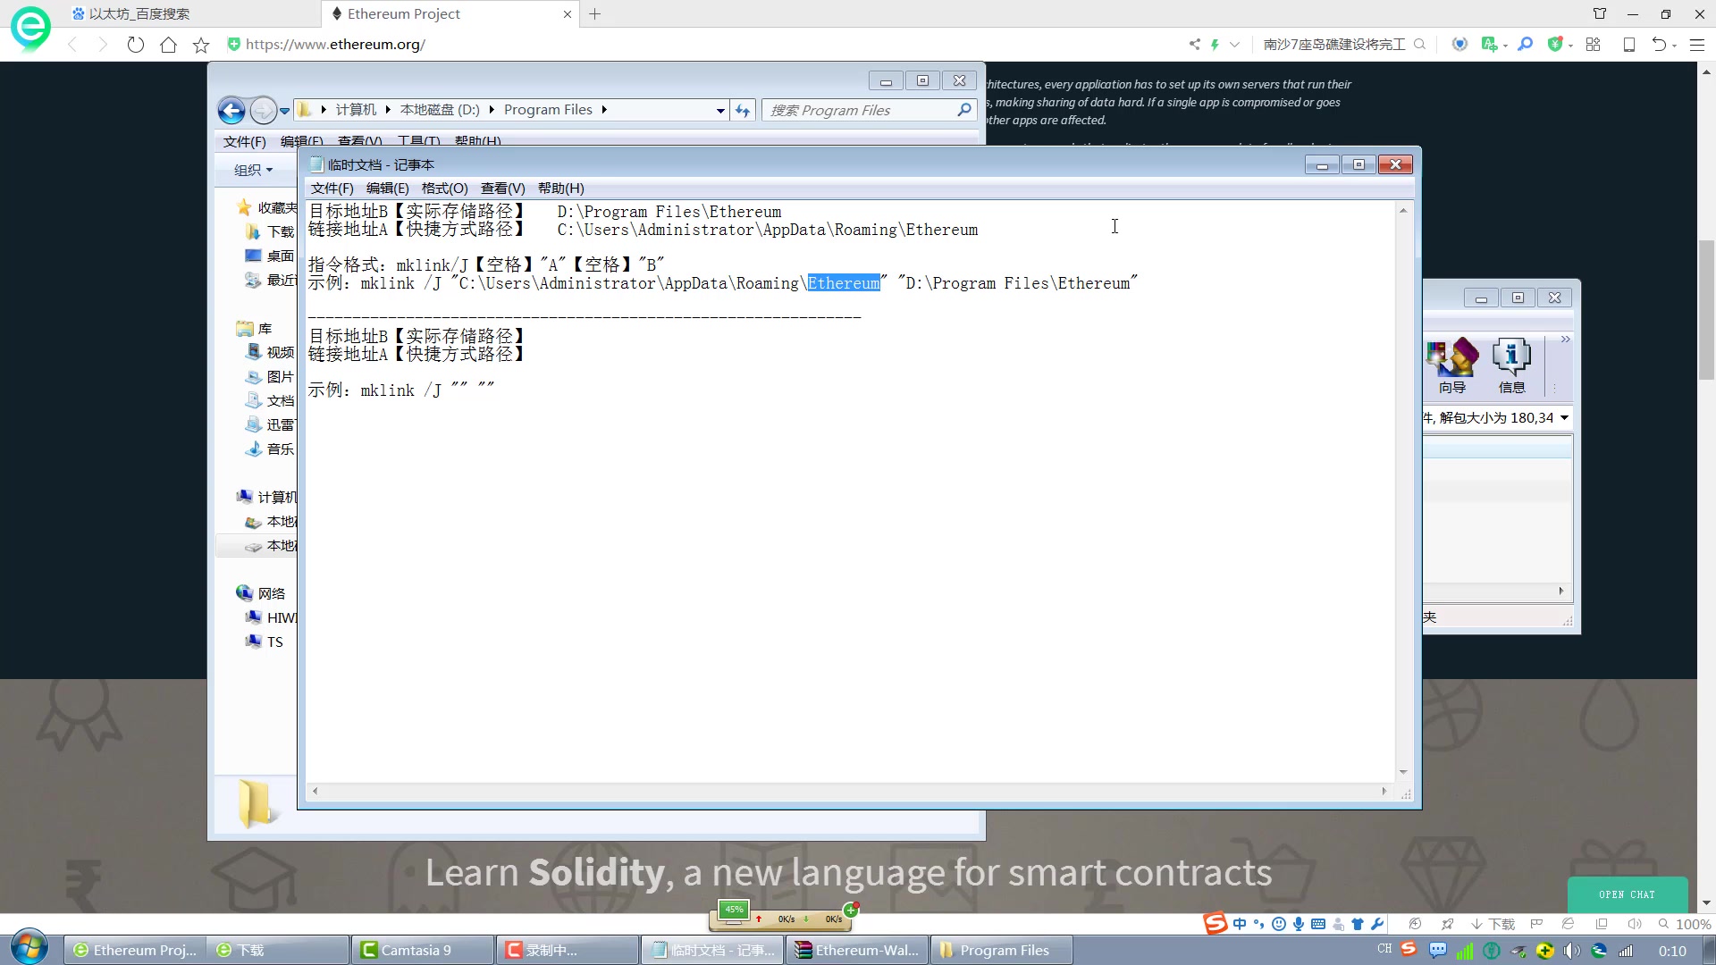Switch to Ethereum-Wal... WinRAR taskbar item

(x=856, y=950)
